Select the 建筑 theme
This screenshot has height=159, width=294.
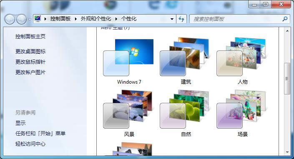tap(185, 61)
